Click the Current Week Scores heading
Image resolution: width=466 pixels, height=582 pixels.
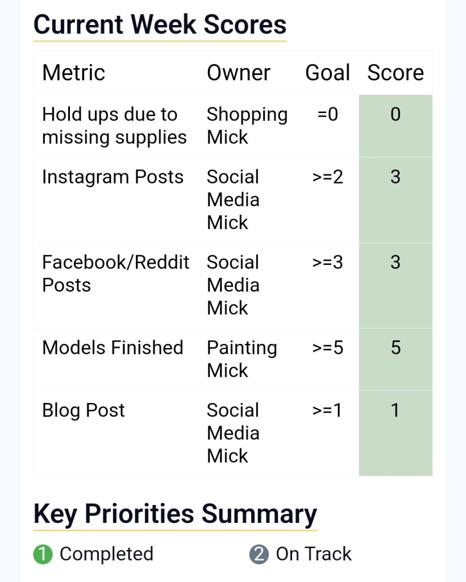point(160,24)
